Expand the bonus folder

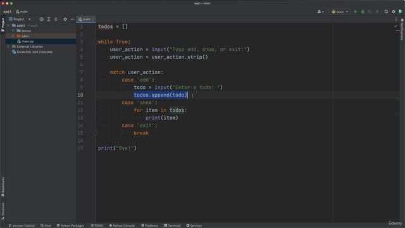click(x=13, y=31)
